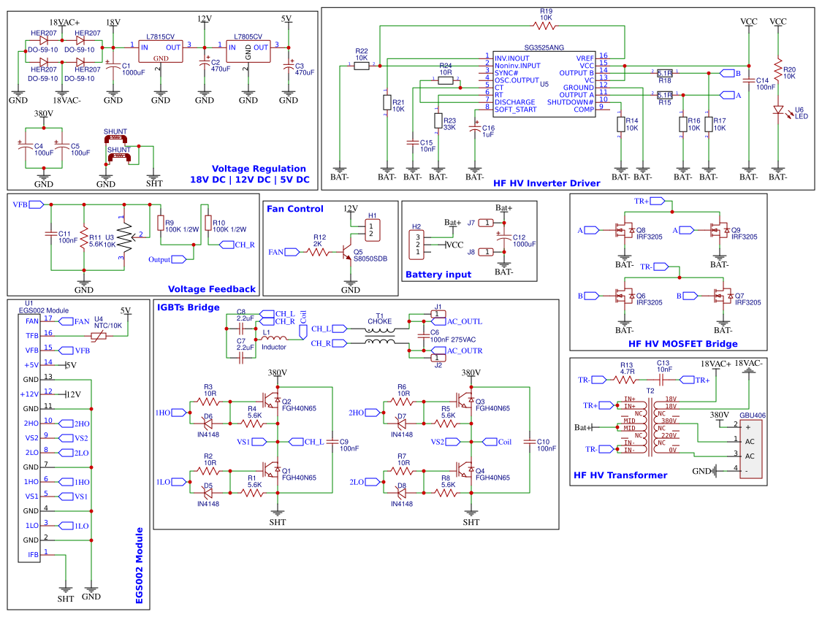
Task: Click the R19 10K resistor
Action: click(545, 25)
